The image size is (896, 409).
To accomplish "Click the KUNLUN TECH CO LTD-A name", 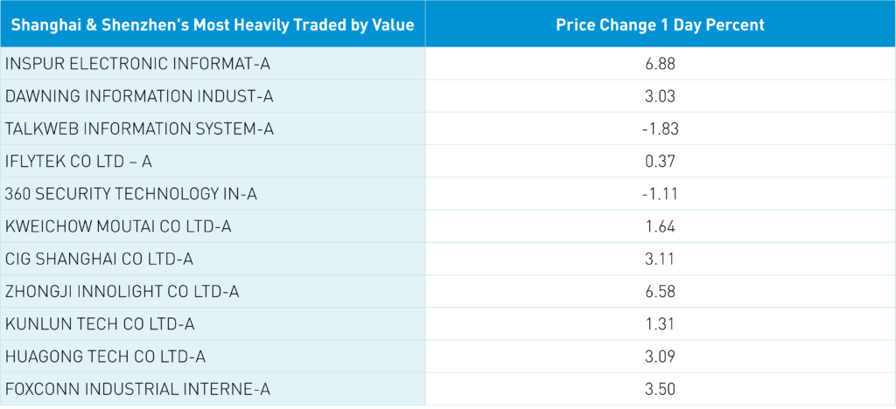I will [x=100, y=324].
